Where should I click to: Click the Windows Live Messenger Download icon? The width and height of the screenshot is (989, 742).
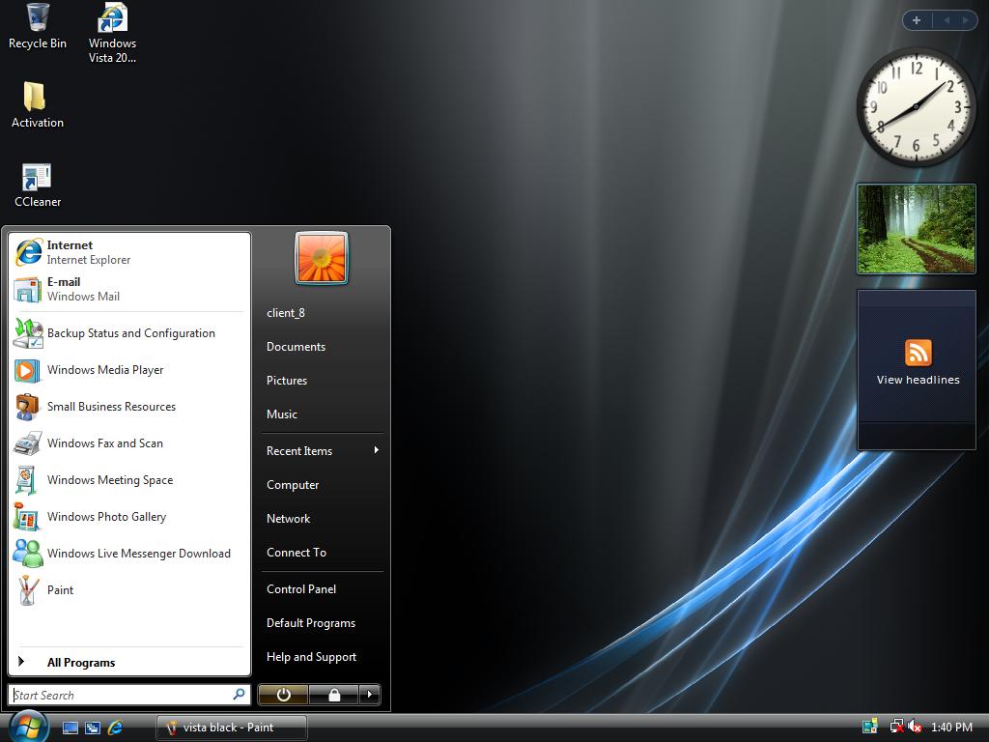28,554
